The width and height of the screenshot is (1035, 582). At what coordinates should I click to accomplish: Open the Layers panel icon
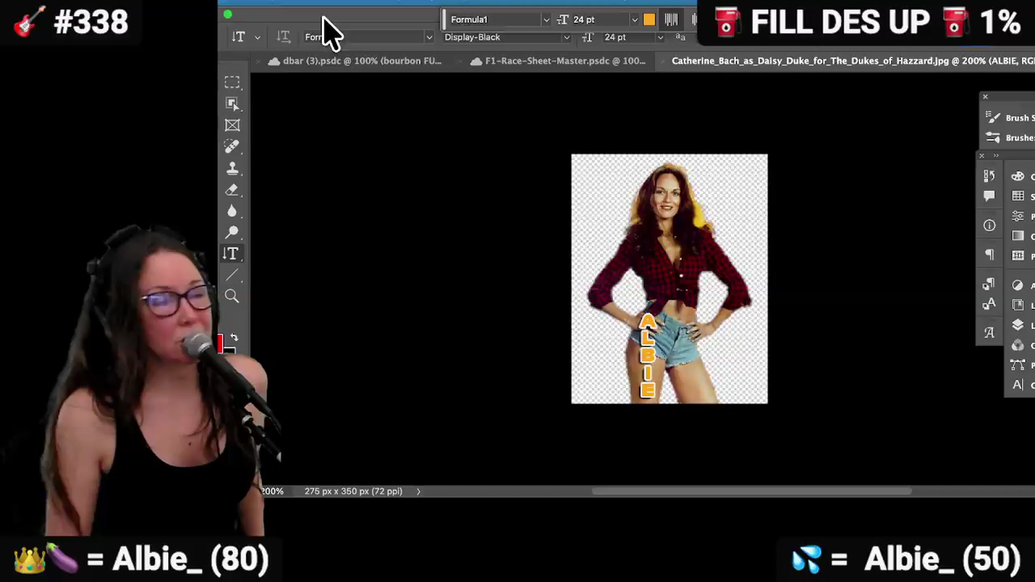tap(1018, 325)
